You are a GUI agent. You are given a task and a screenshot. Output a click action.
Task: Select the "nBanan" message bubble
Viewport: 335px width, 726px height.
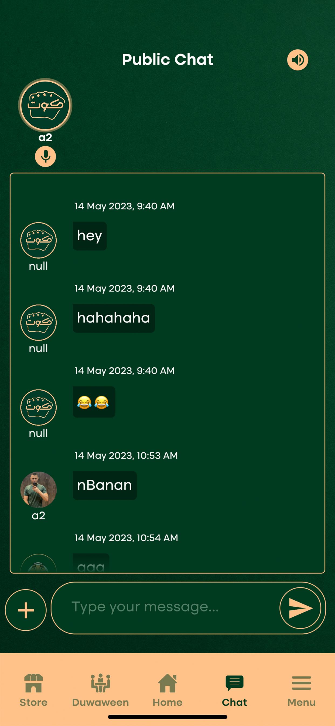105,485
